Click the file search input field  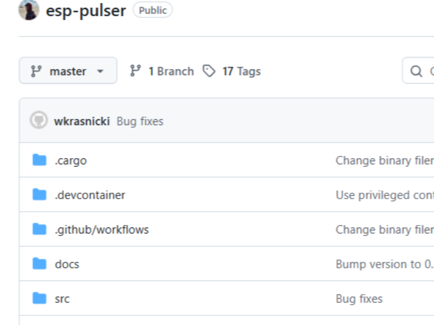click(x=422, y=71)
